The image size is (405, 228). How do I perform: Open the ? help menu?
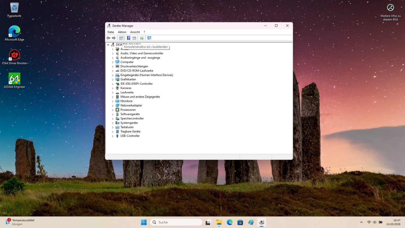pyautogui.click(x=144, y=32)
